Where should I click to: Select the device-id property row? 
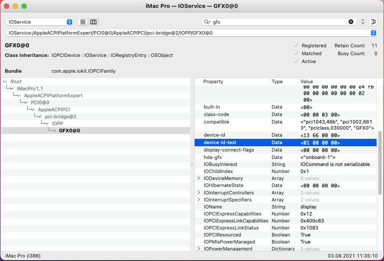tap(286, 135)
